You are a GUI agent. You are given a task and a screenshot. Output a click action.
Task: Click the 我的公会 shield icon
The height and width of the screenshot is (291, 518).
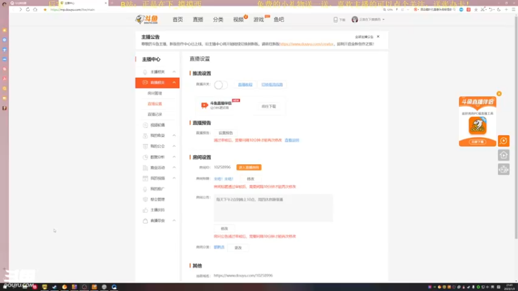(145, 146)
